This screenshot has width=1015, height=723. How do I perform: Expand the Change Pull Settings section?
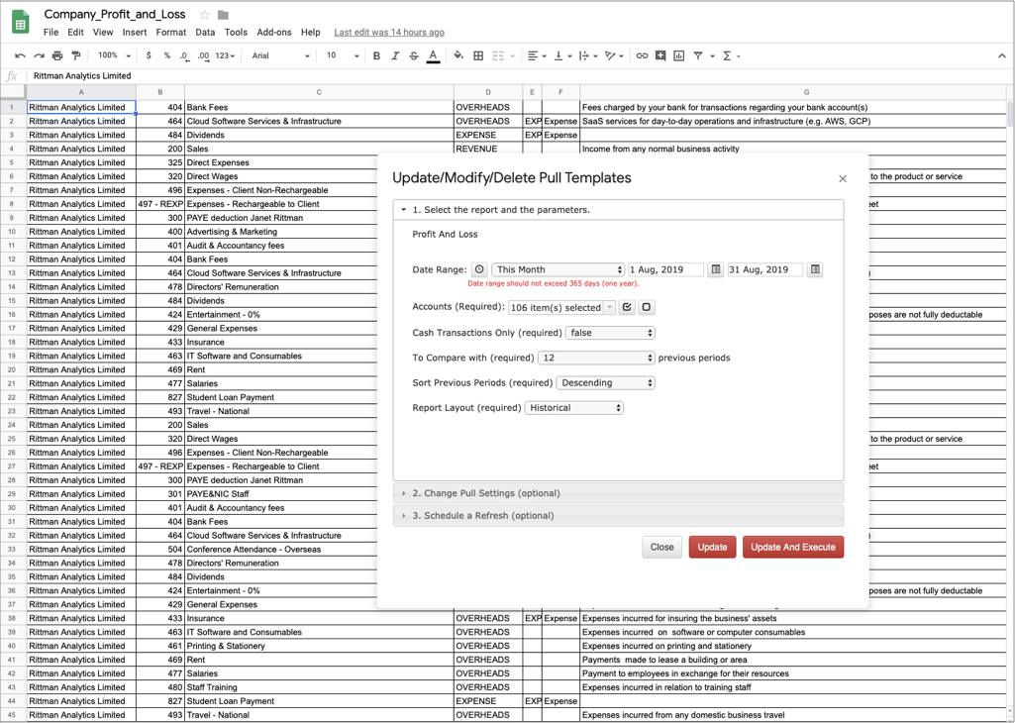[x=618, y=493]
